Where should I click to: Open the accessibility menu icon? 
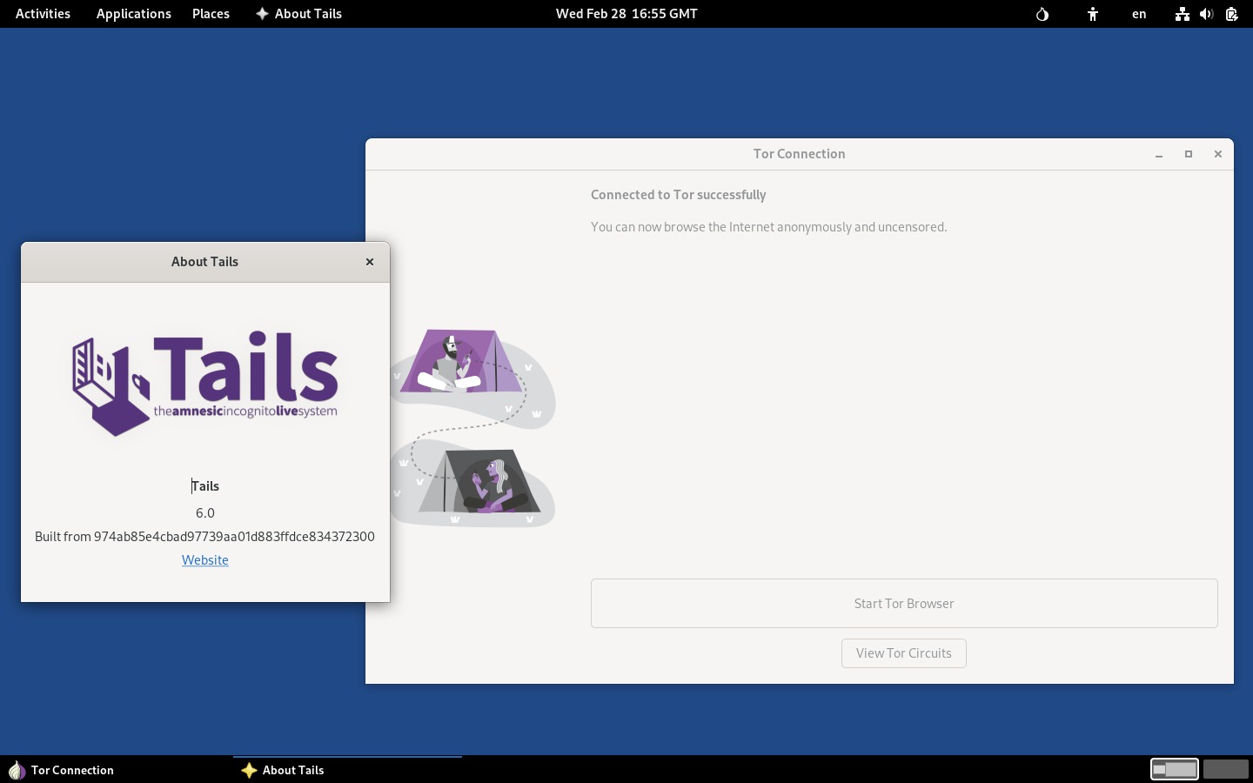1093,14
